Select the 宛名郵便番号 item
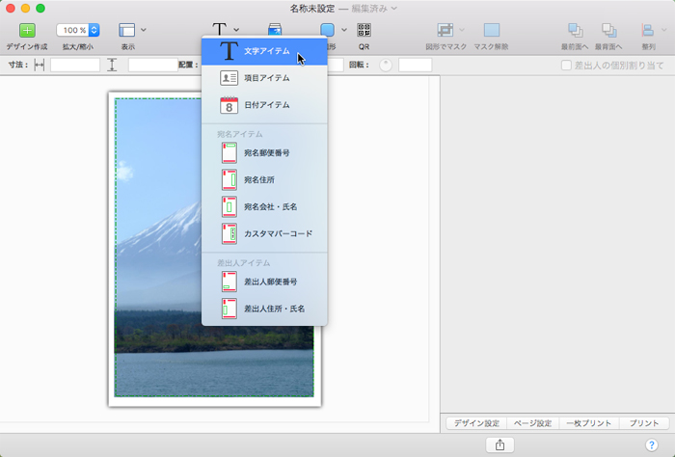The image size is (675, 457). click(265, 152)
